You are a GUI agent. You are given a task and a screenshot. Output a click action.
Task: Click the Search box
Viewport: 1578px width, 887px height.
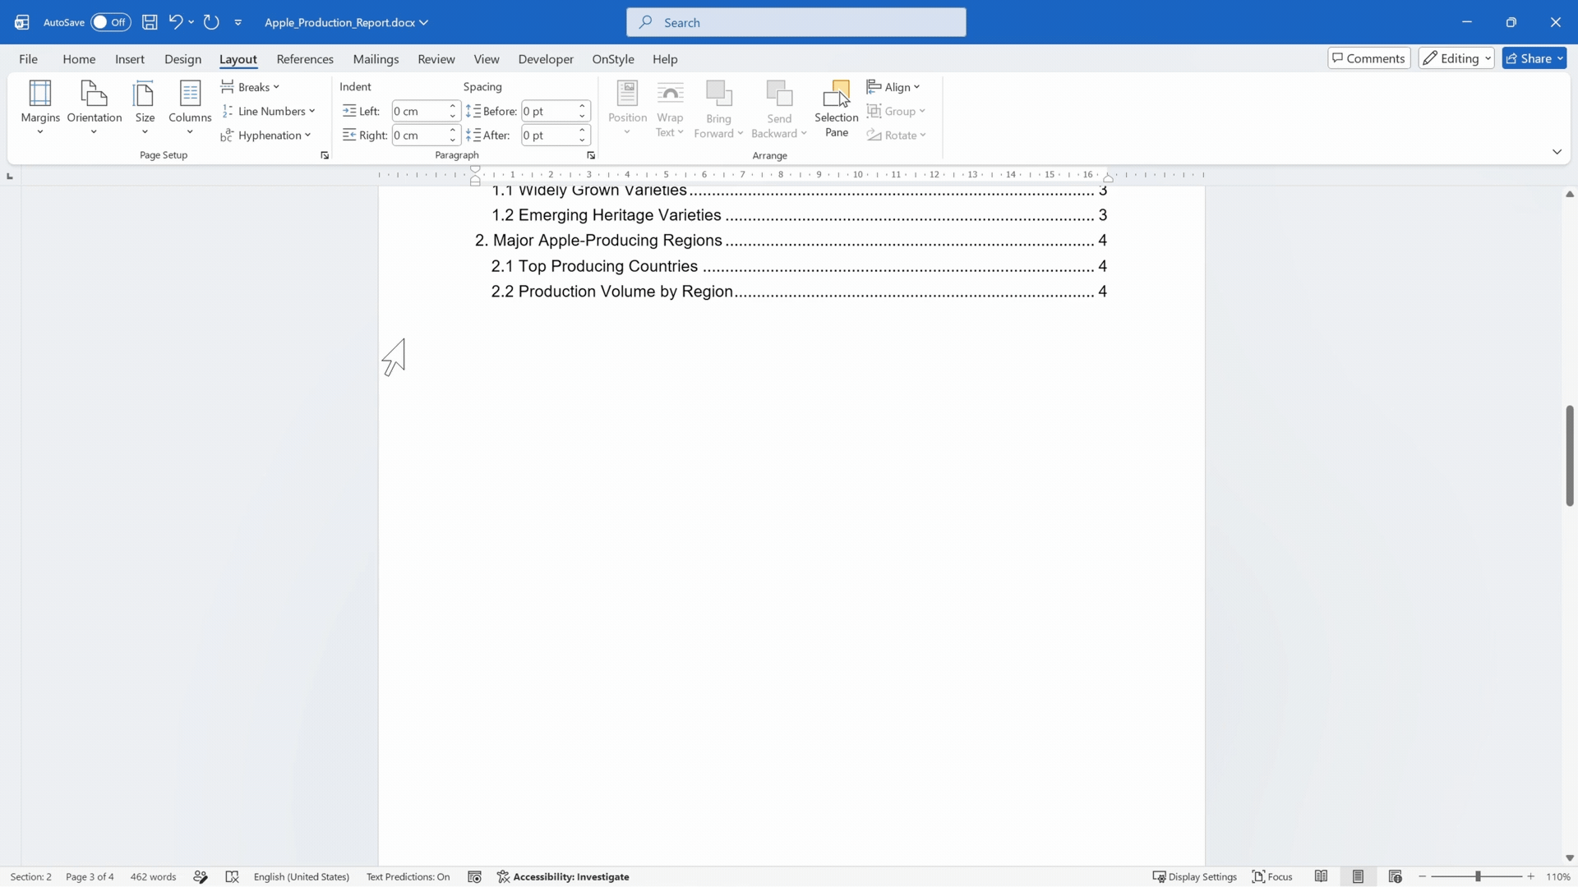(x=796, y=22)
